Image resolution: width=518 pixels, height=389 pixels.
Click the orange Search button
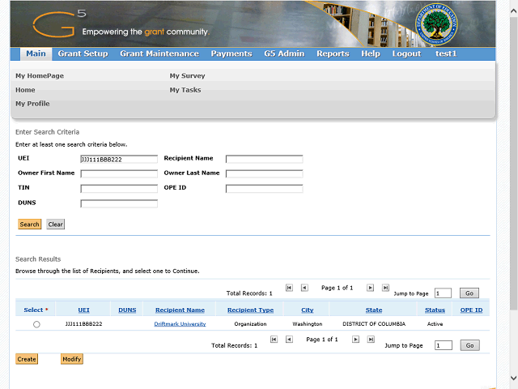pos(29,224)
